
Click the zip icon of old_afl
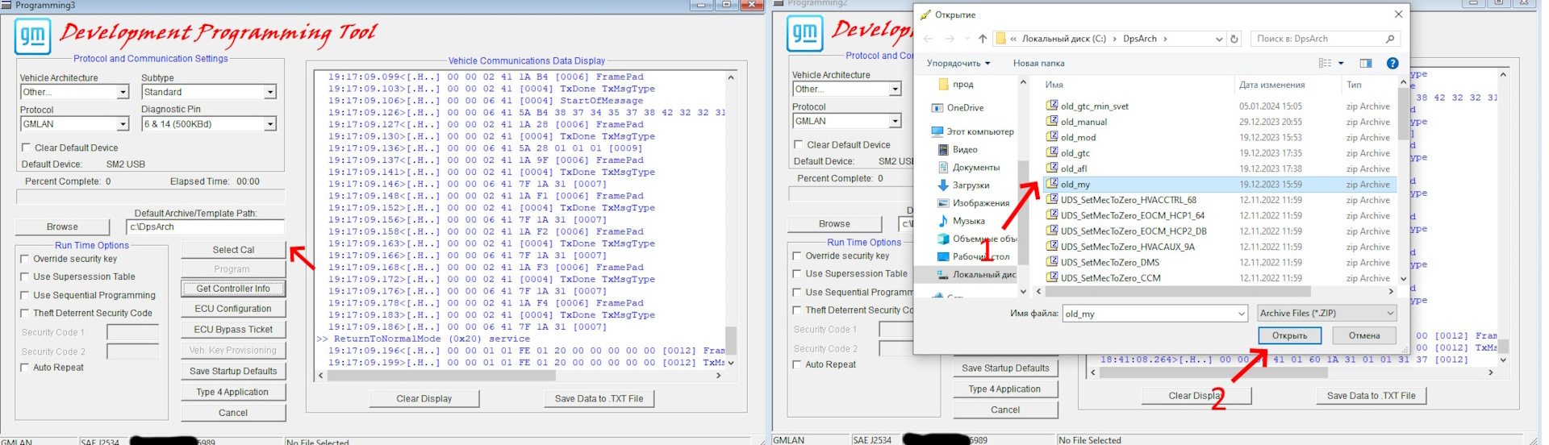[x=1052, y=168]
